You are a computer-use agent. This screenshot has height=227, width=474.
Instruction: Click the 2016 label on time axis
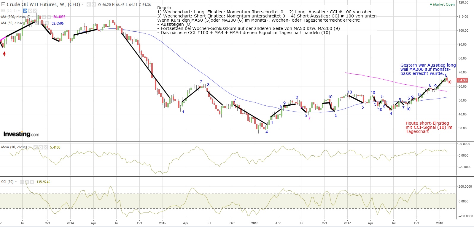click(255, 223)
